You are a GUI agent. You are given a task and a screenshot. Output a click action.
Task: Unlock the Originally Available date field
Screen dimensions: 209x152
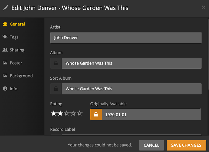click(x=96, y=114)
